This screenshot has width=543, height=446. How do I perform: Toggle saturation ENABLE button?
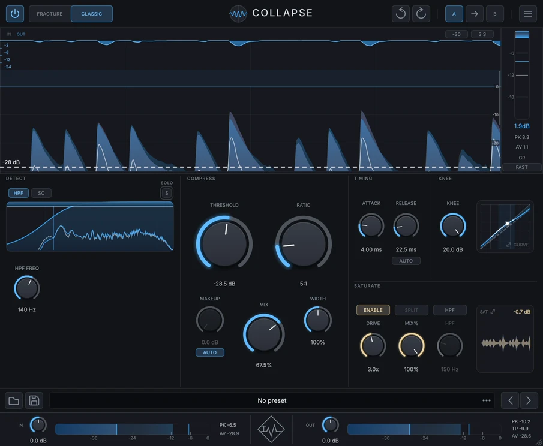click(373, 310)
